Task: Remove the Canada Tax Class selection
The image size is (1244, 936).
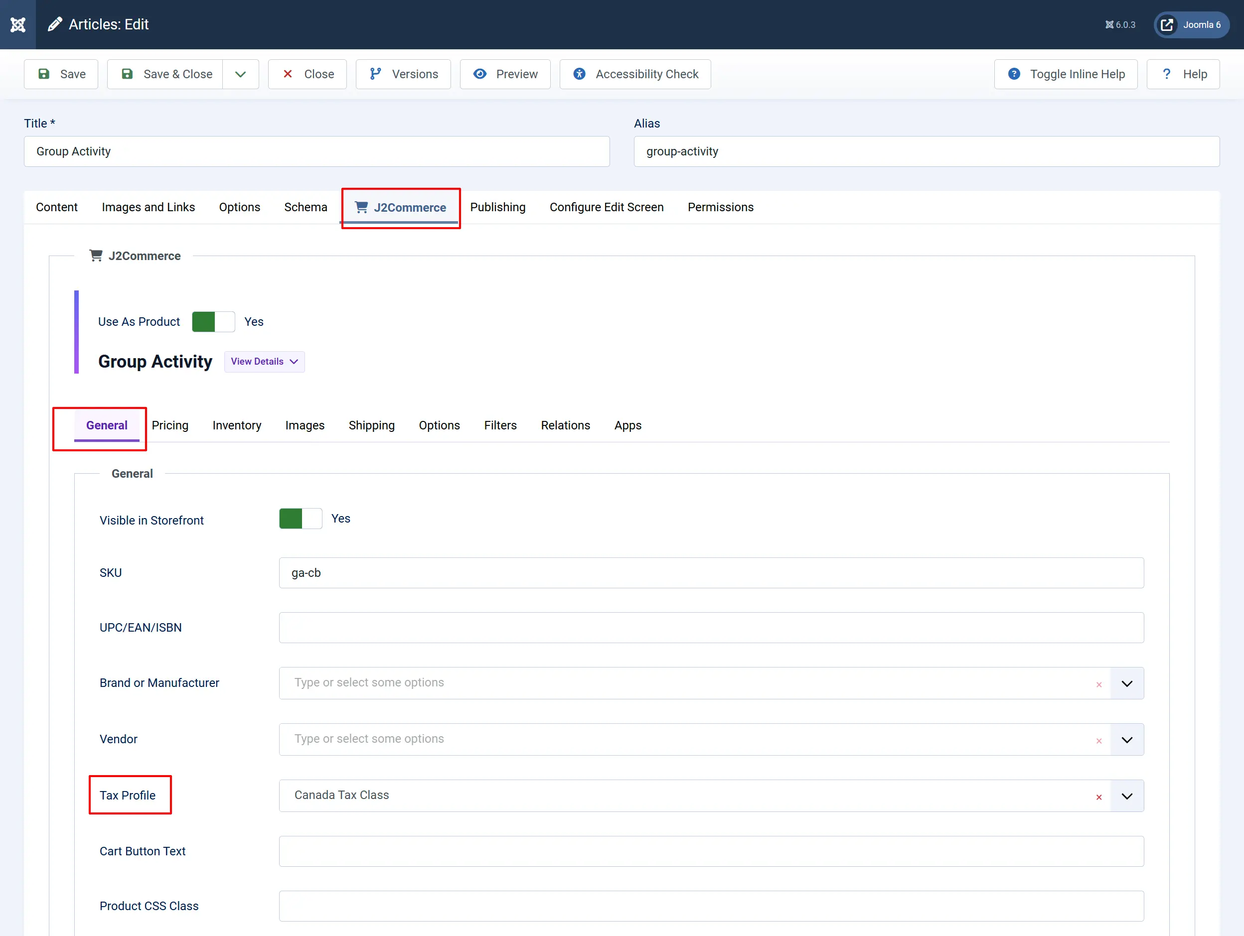Action: pyautogui.click(x=1099, y=797)
